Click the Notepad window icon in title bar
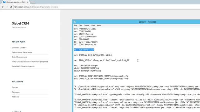This screenshot has height=112, width=200. (x=75, y=22)
